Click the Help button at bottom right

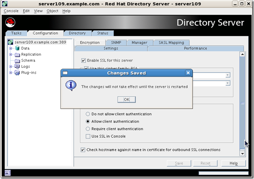tap(234, 163)
